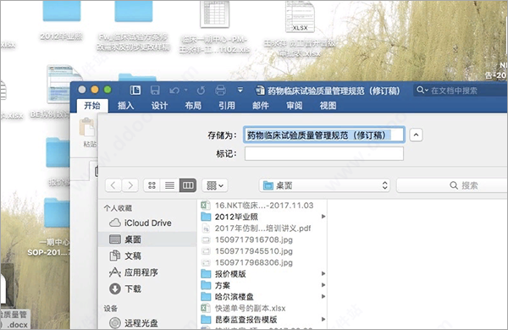Open the 设计 ribbon tab

tap(159, 106)
